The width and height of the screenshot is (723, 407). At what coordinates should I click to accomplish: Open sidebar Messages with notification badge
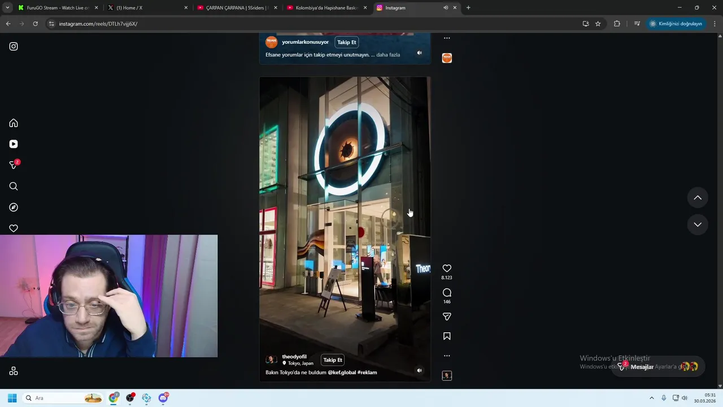point(14,164)
